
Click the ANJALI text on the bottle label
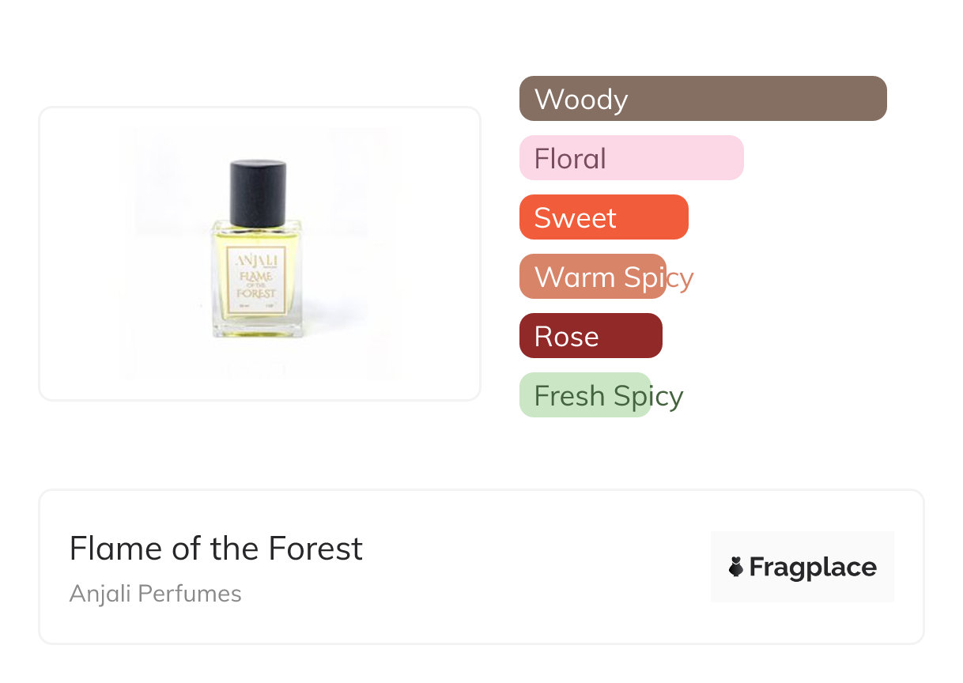coord(256,259)
